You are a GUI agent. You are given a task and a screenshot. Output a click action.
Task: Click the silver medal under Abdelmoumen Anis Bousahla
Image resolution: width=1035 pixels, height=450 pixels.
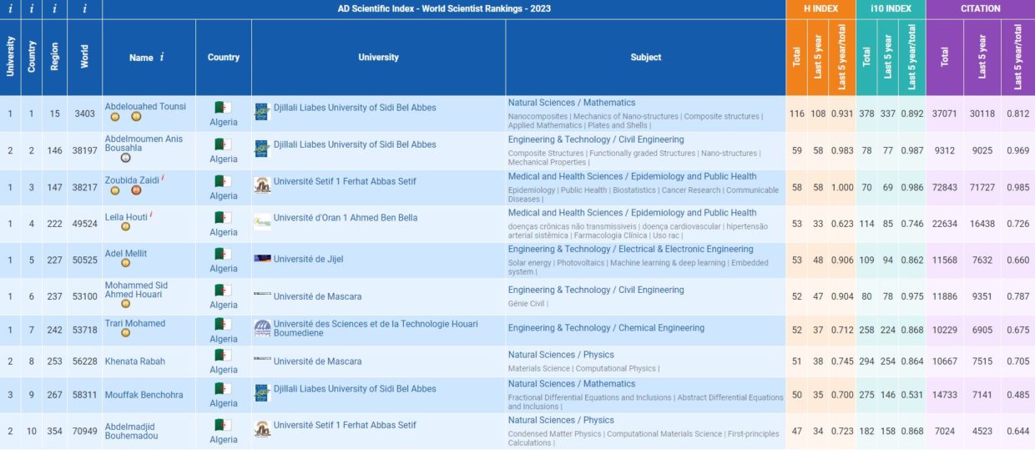point(125,158)
